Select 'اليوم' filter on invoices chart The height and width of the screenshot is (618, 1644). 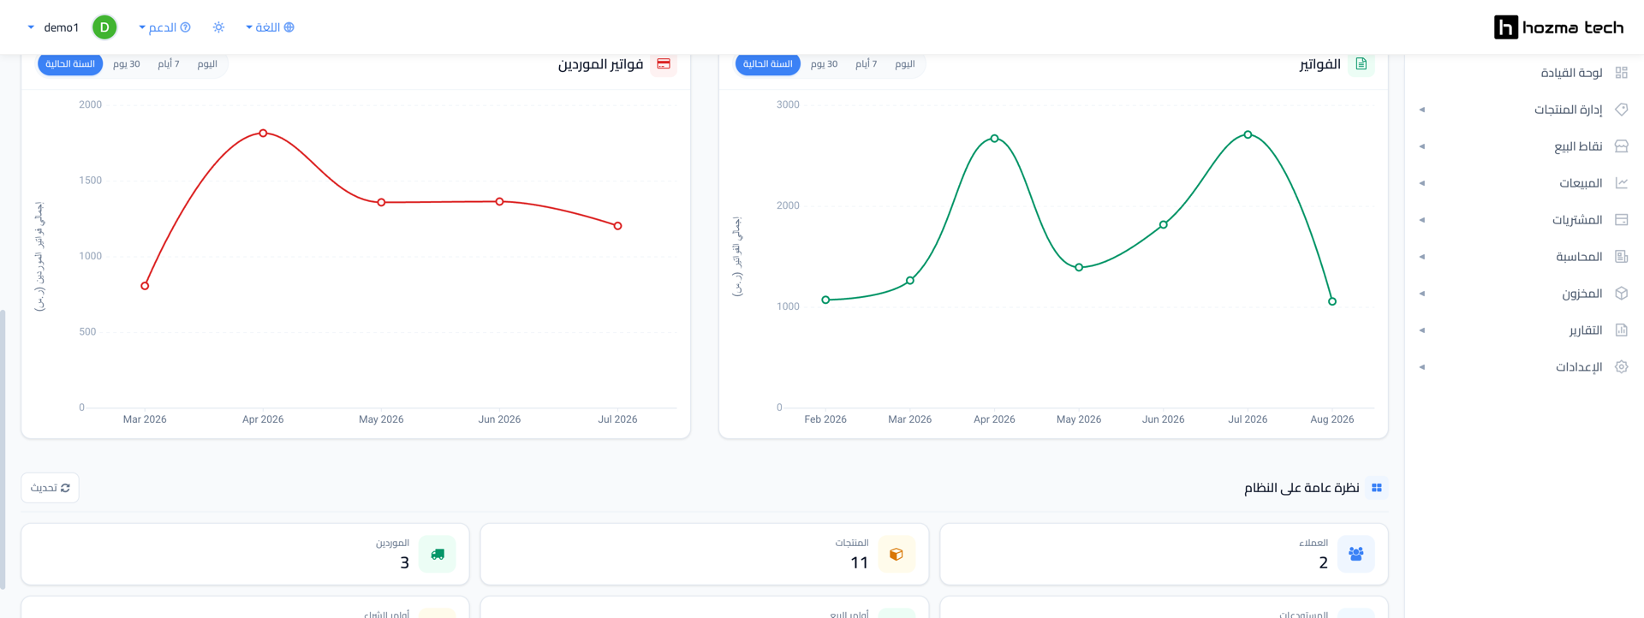coord(905,64)
